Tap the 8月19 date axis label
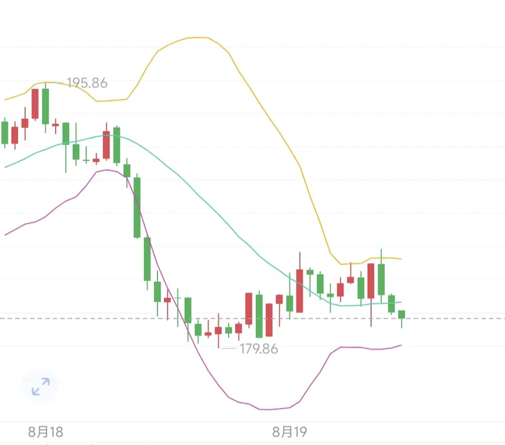The image size is (505, 445). coord(289,432)
